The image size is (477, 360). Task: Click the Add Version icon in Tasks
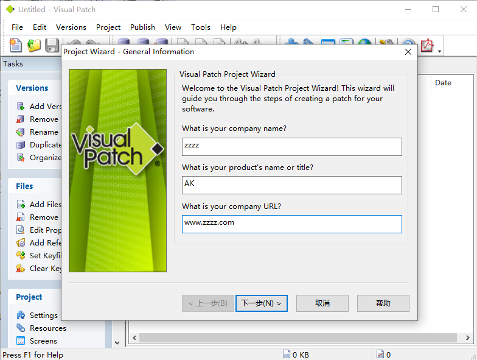click(21, 106)
